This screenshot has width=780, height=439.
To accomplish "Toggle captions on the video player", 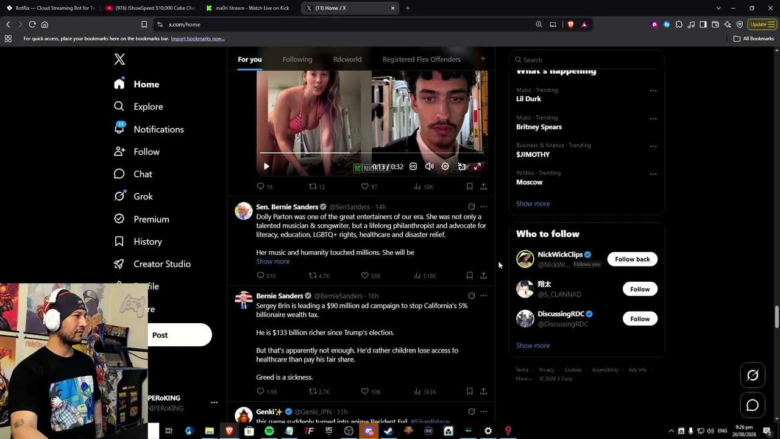I will [413, 166].
